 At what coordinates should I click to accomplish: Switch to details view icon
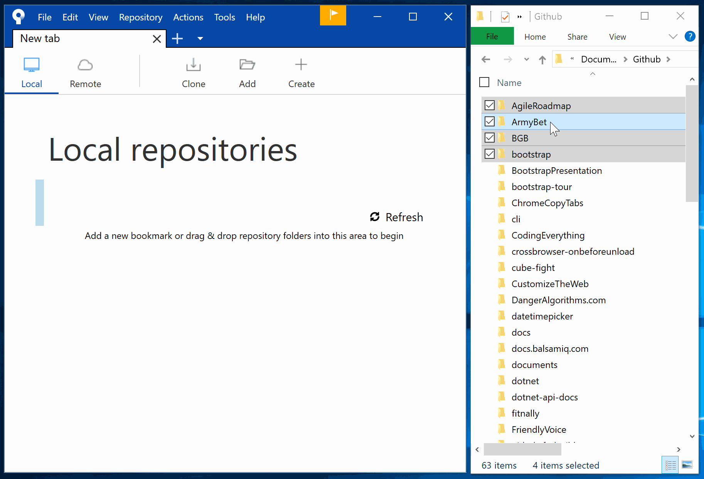pos(670,465)
